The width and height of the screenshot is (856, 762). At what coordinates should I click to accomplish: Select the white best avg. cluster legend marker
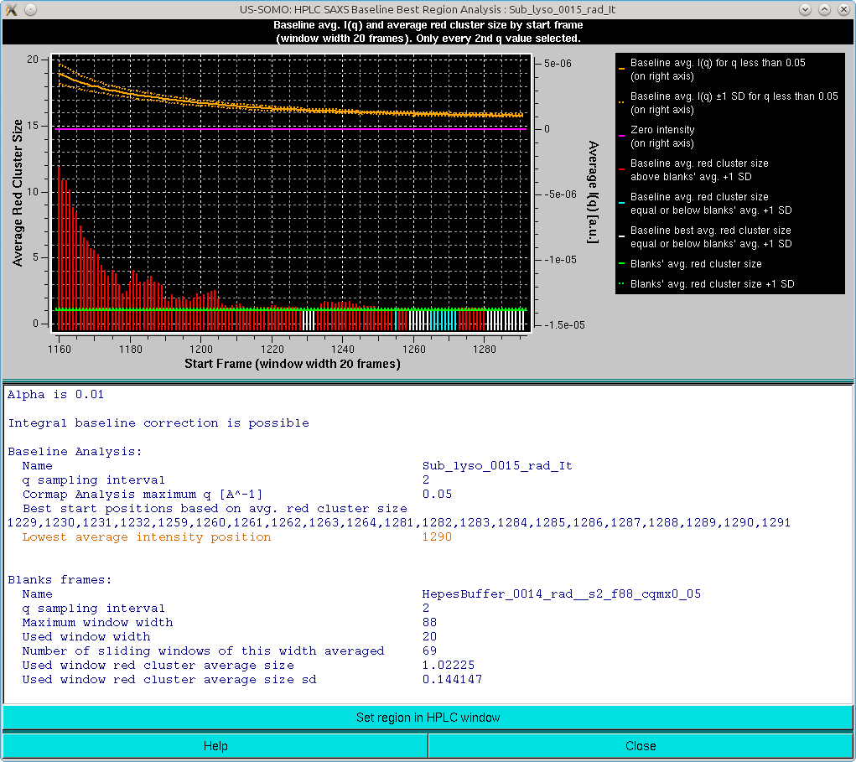(x=622, y=236)
